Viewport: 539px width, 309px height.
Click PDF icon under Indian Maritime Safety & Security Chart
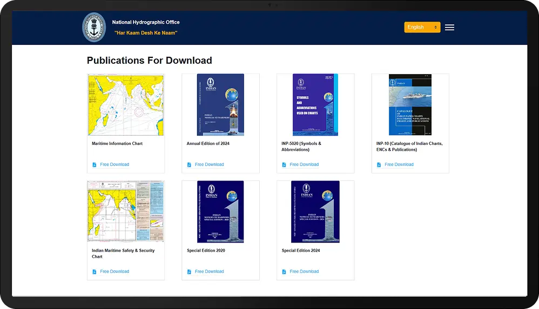coord(94,272)
